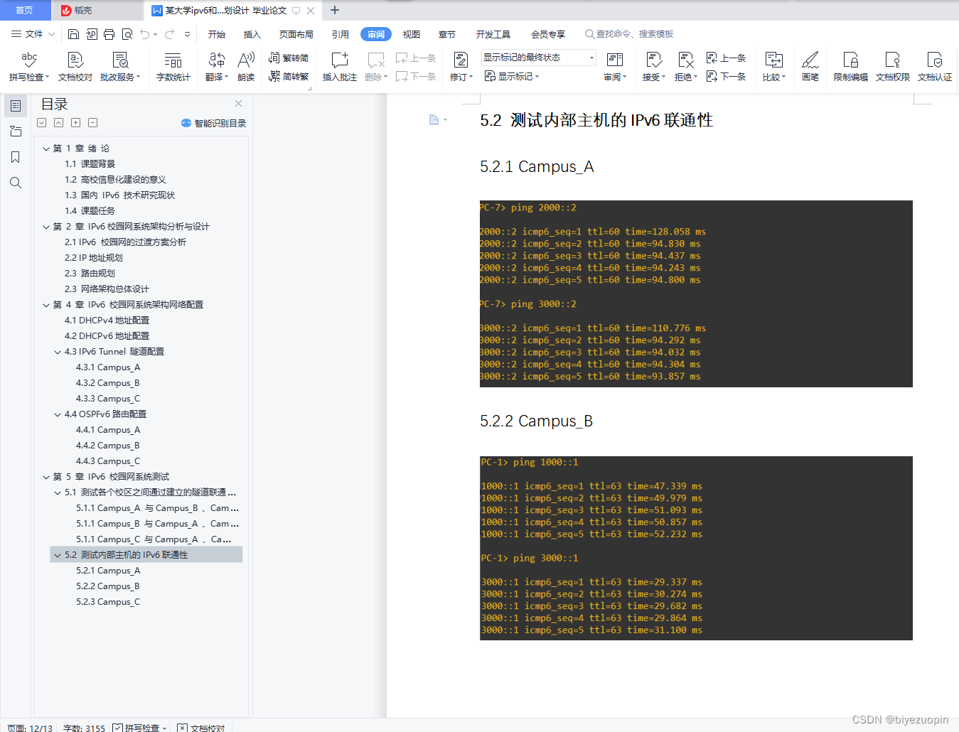
Task: Click 朗读 read aloud icon
Action: 246,67
